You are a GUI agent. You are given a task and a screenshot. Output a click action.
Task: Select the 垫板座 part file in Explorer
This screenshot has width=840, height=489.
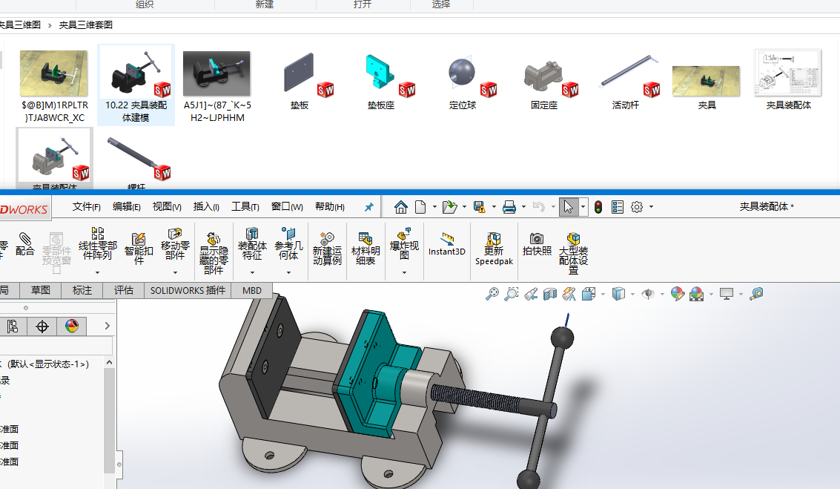(381, 81)
